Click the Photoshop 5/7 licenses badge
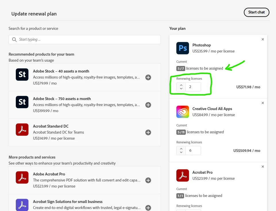The height and width of the screenshot is (211, 276). pyautogui.click(x=181, y=68)
